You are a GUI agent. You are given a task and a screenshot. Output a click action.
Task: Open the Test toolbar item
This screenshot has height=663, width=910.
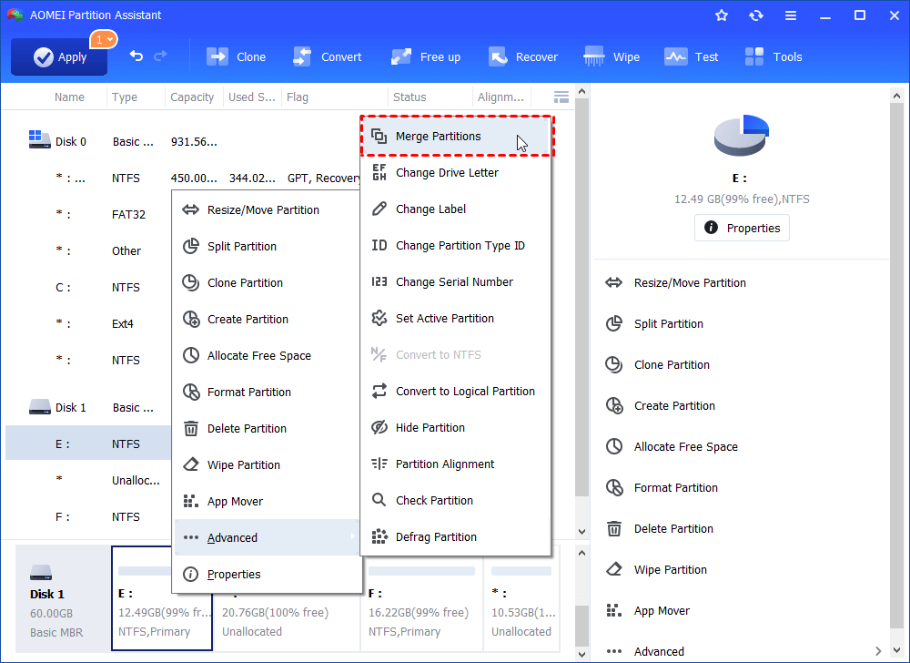[692, 56]
